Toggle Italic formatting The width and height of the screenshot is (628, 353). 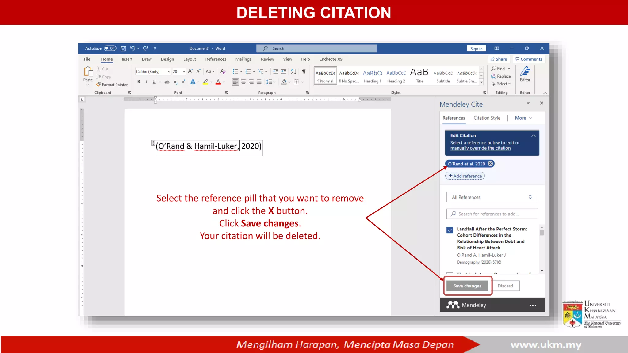(x=146, y=82)
